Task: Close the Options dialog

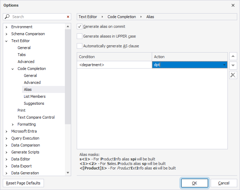Action: (x=233, y=5)
